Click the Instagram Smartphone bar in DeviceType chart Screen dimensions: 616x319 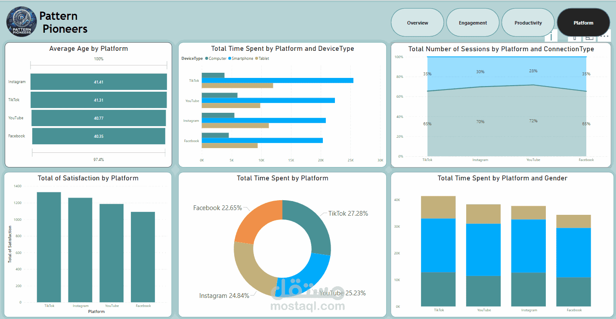264,121
